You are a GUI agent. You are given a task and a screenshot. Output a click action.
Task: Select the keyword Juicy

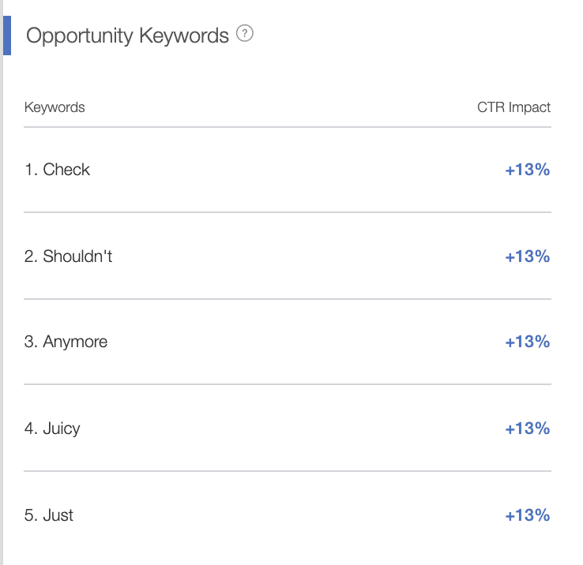click(x=62, y=428)
